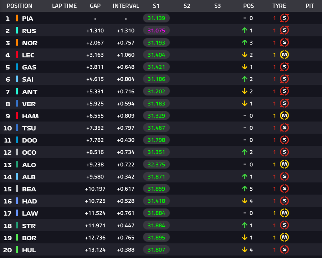Click HAM's yellow medium tyre icon
The image size is (322, 258).
pos(285,115)
